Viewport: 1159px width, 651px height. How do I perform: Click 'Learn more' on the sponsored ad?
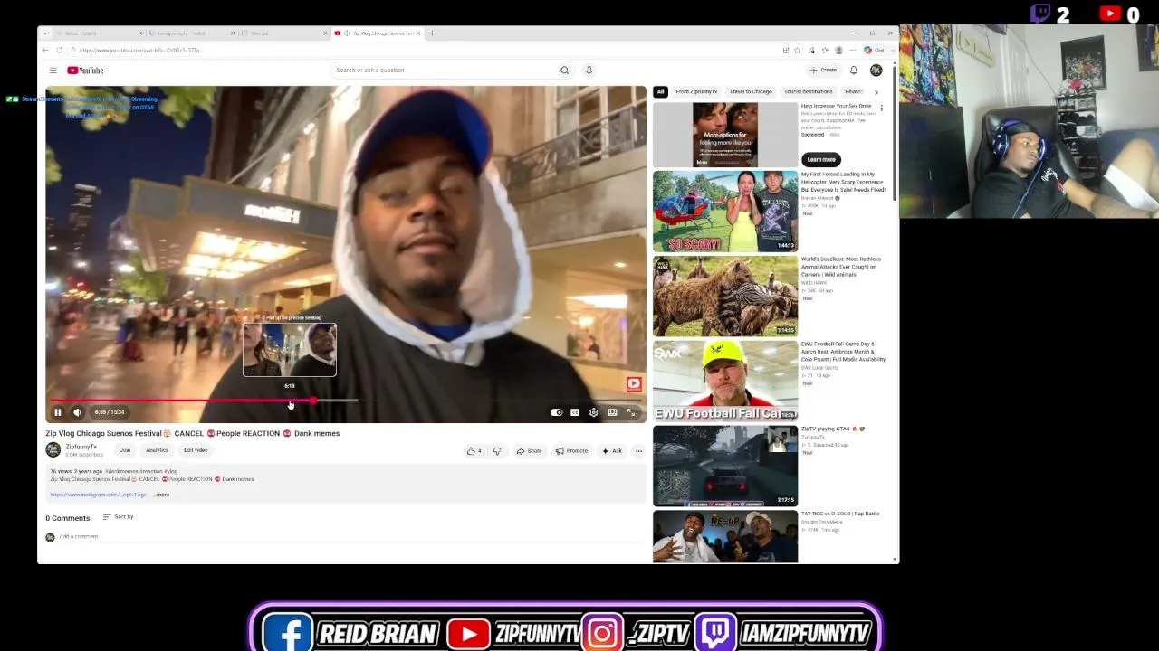point(821,159)
